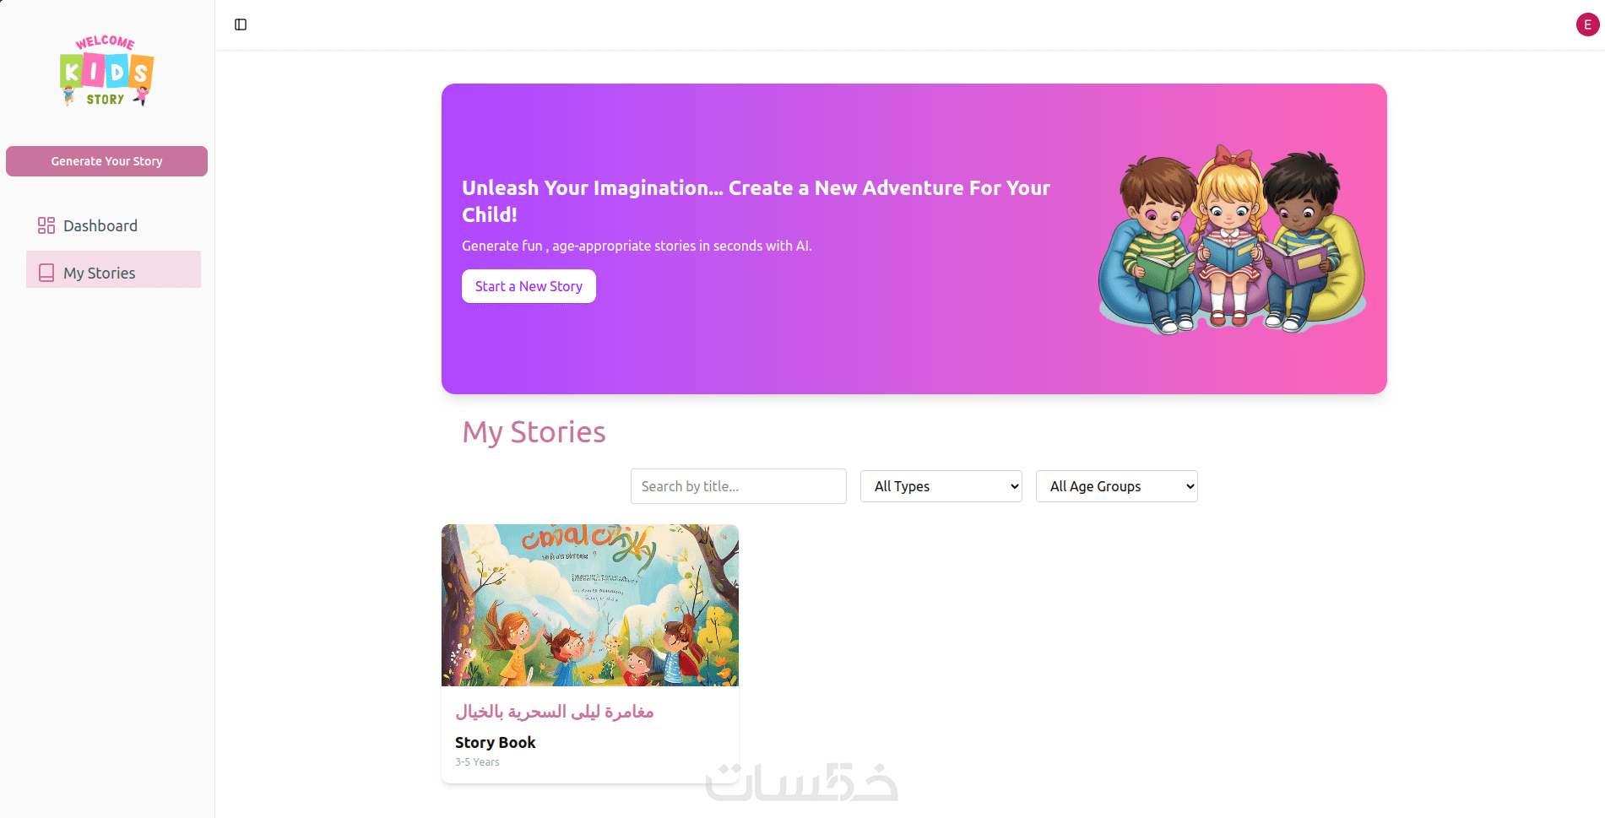
Task: Click the children reading illustration
Action: click(1232, 240)
